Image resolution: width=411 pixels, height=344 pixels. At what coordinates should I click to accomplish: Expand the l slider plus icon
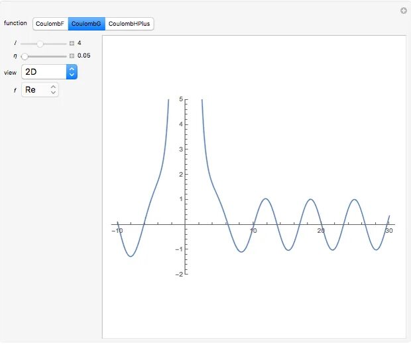tap(72, 44)
